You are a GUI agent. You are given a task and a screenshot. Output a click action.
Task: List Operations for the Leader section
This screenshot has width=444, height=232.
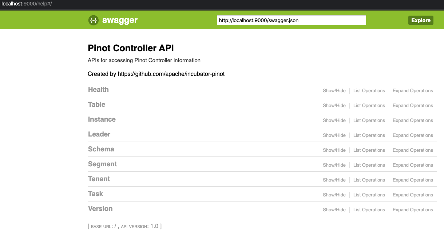pyautogui.click(x=369, y=135)
